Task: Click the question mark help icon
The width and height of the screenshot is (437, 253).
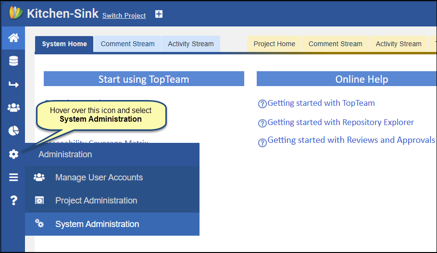Action: tap(13, 200)
